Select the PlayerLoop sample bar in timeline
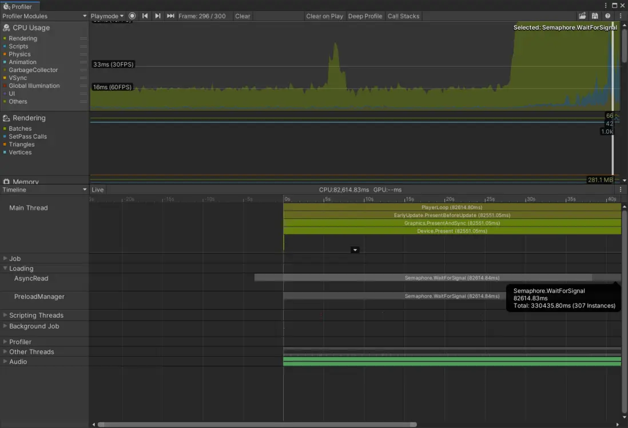Screen dimensions: 628x428 [x=451, y=207]
